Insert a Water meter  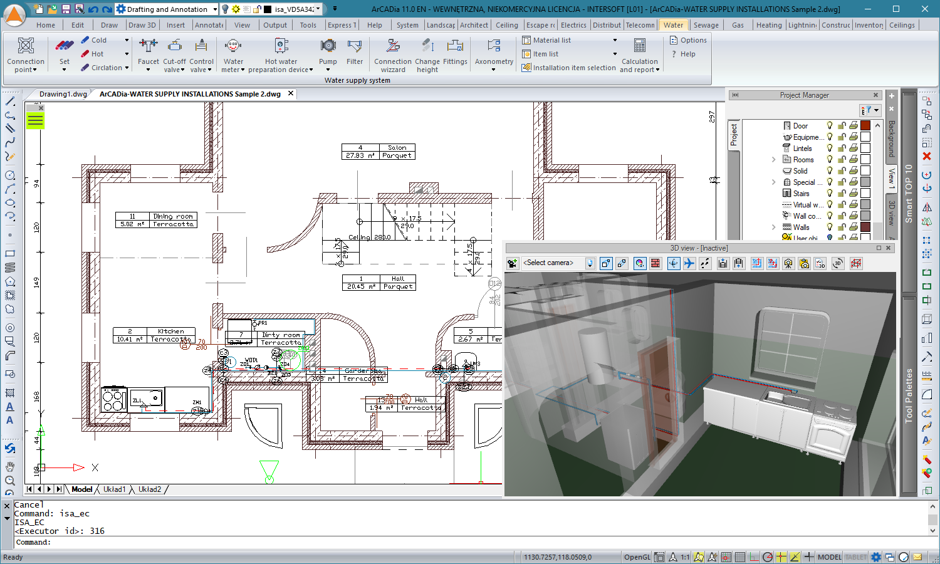[x=233, y=55]
